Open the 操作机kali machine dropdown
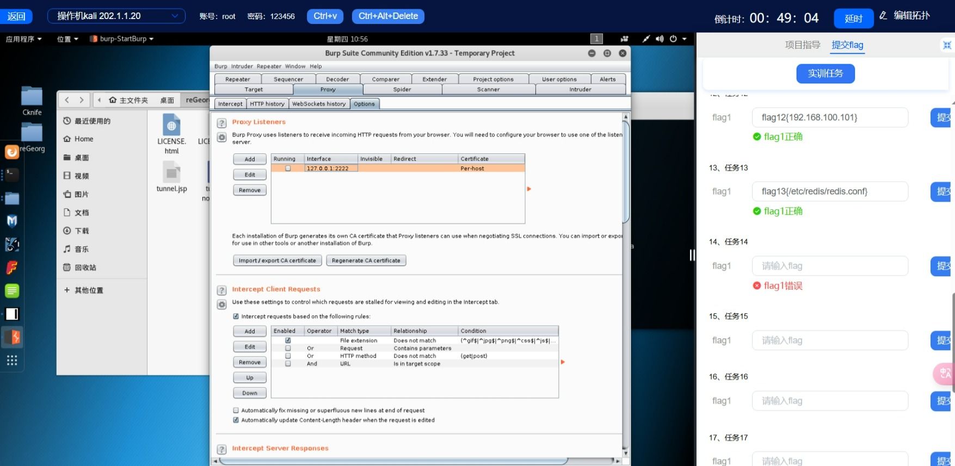 point(116,16)
